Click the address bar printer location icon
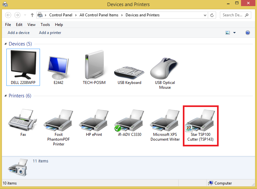The height and width of the screenshot is (189, 257). pos(40,15)
